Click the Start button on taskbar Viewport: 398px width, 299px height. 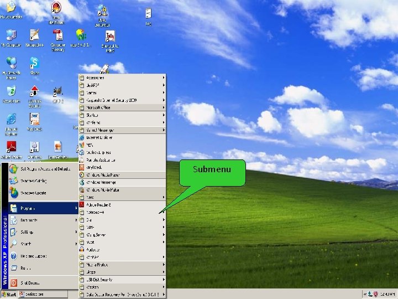pos(9,295)
